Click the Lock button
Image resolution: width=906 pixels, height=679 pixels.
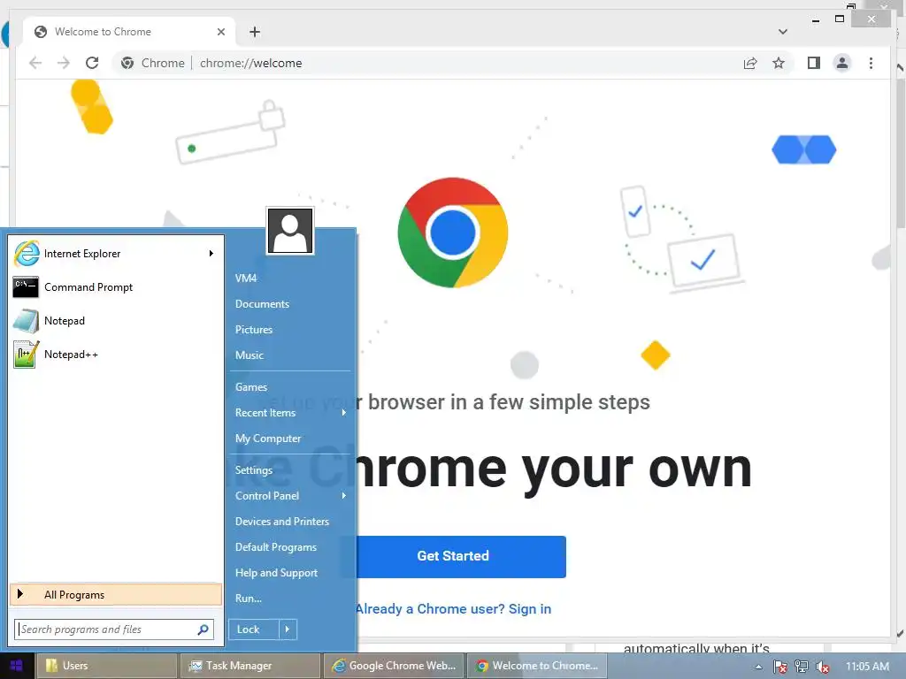[x=254, y=629]
